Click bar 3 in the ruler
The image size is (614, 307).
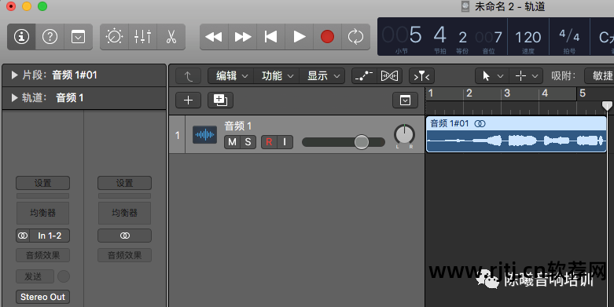click(507, 93)
